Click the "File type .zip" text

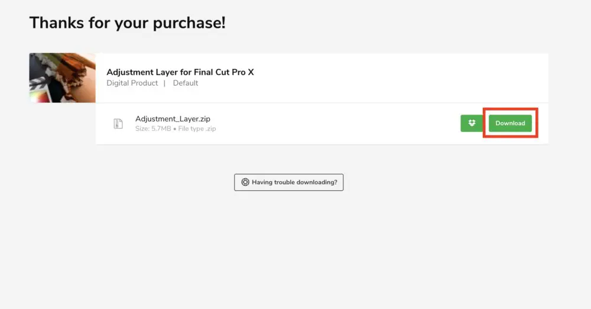click(x=197, y=129)
